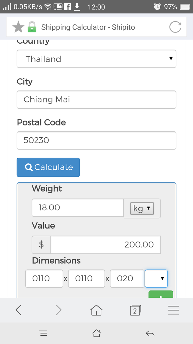Open the browser home page icon
Screen dimensions: 193x344
pyautogui.click(x=96, y=310)
